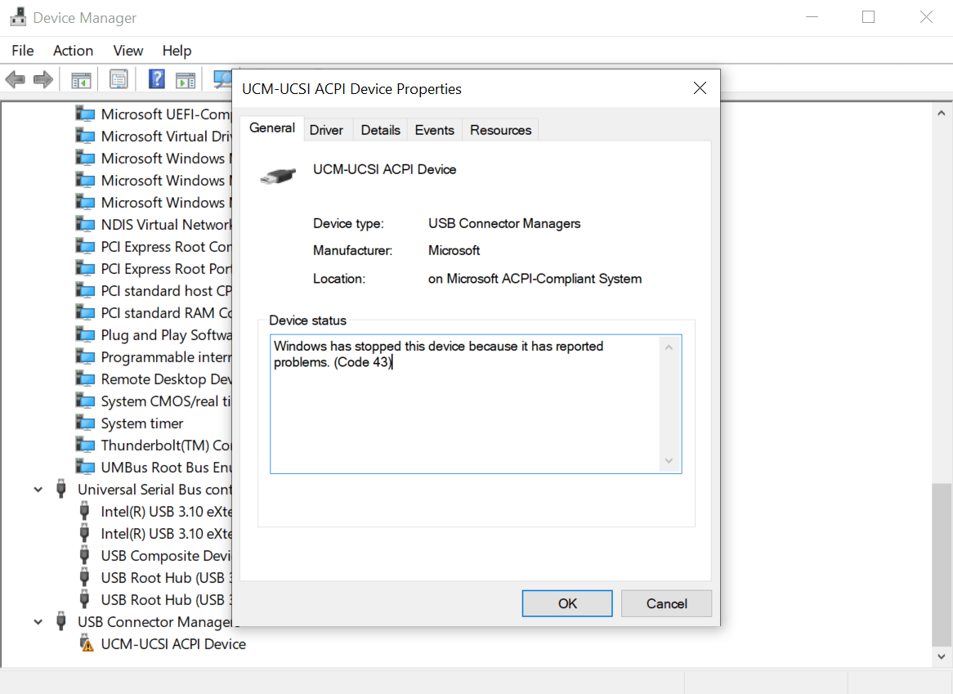Click the forward navigation arrow
953x694 pixels.
pos(42,78)
